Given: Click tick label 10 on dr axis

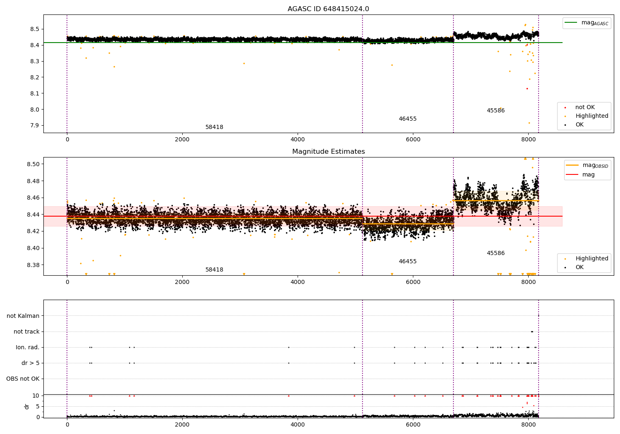Looking at the screenshot, I should tap(36, 396).
